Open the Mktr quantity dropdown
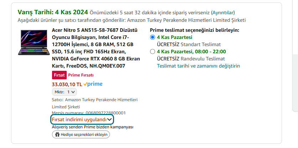This screenshot has height=148, width=298. tap(64, 92)
